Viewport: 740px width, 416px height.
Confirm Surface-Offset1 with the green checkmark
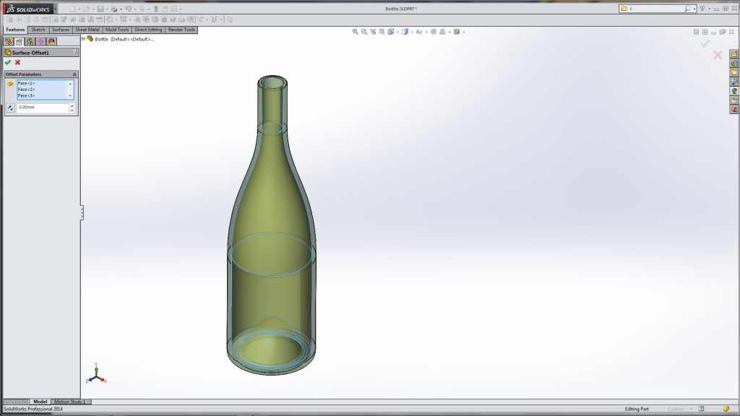(8, 62)
